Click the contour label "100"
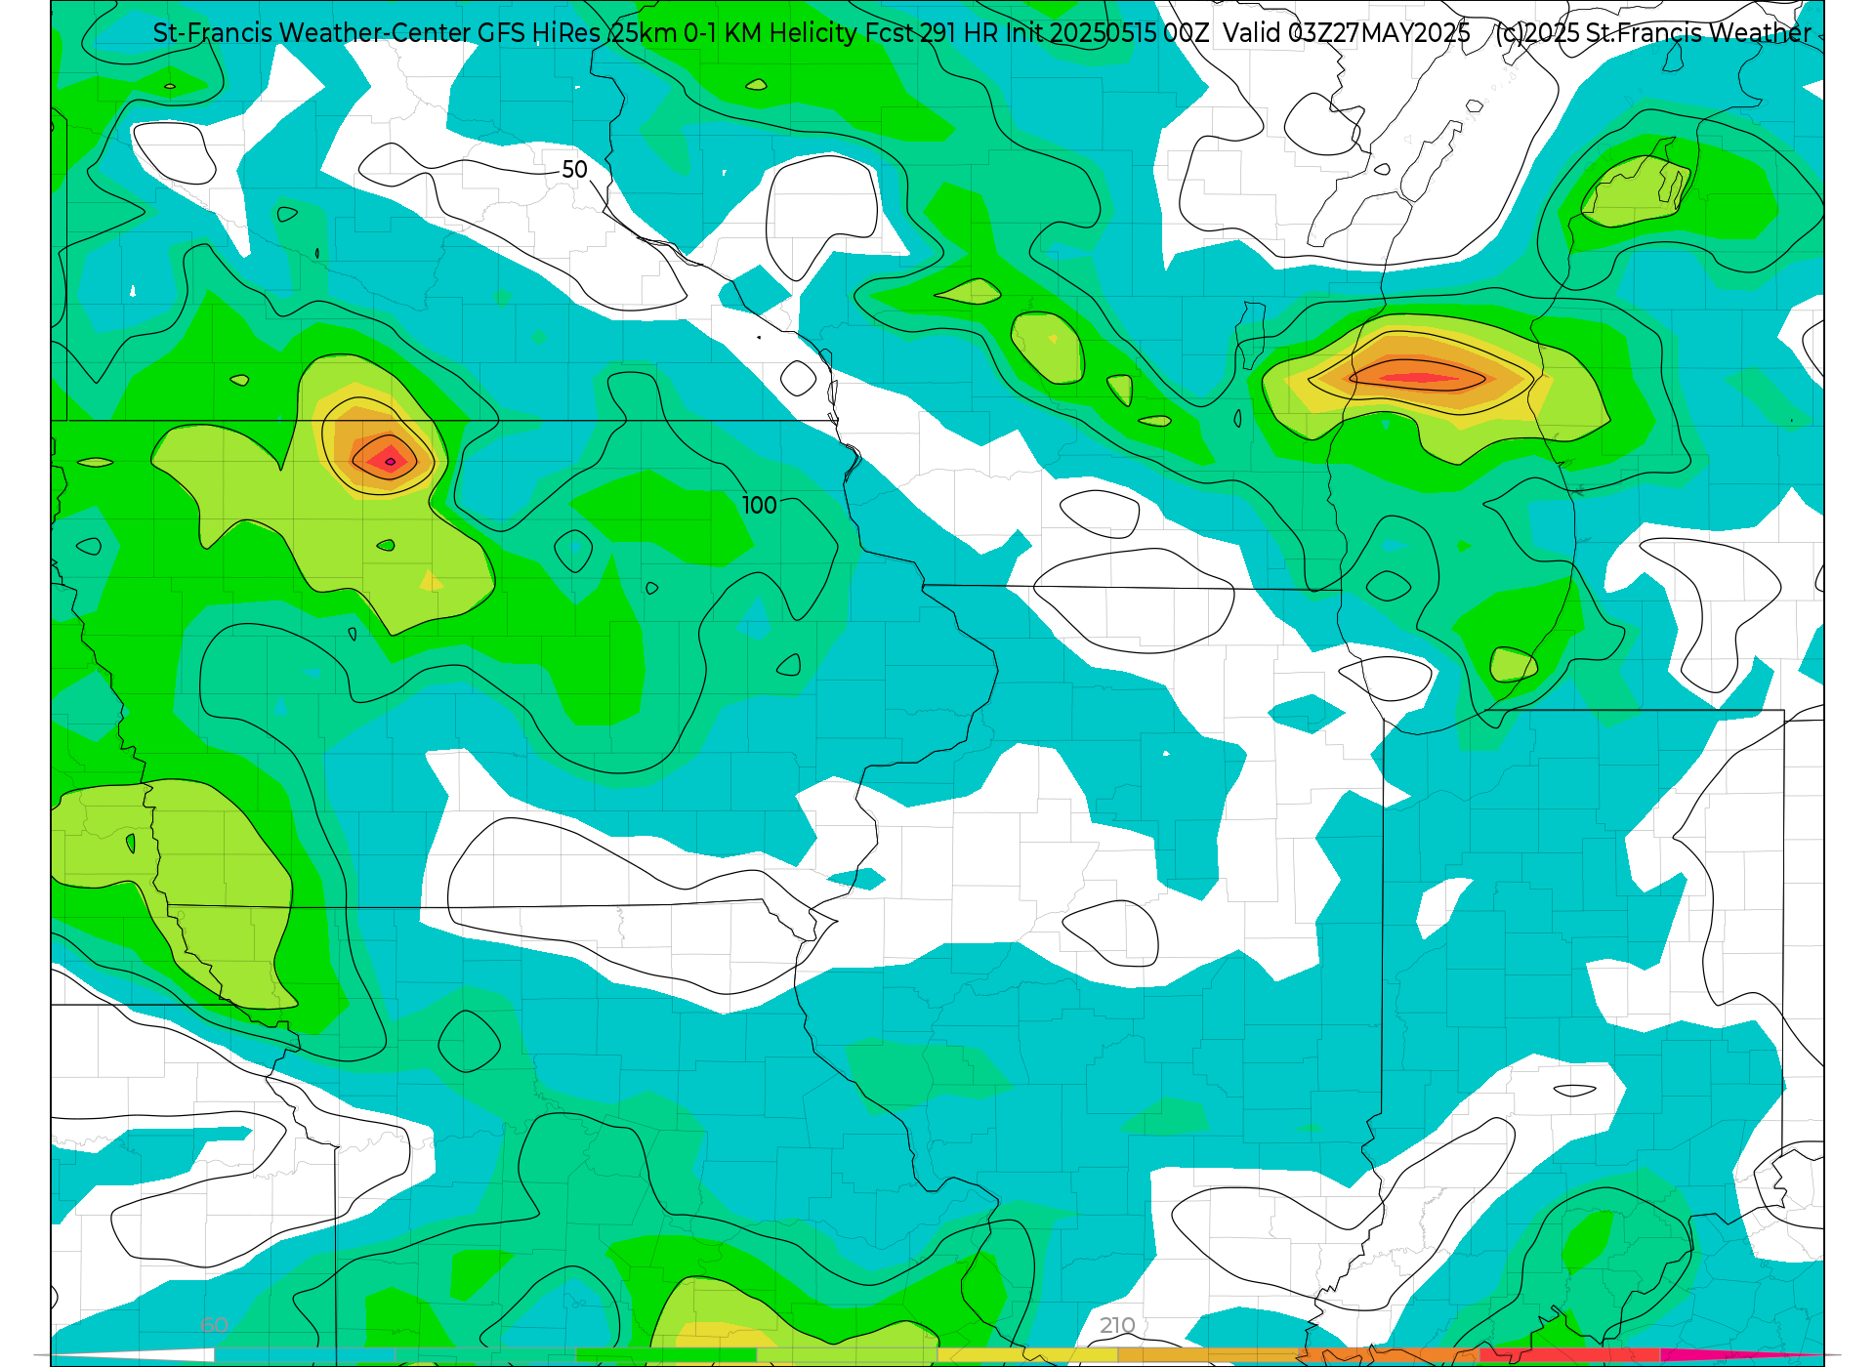 click(x=759, y=505)
